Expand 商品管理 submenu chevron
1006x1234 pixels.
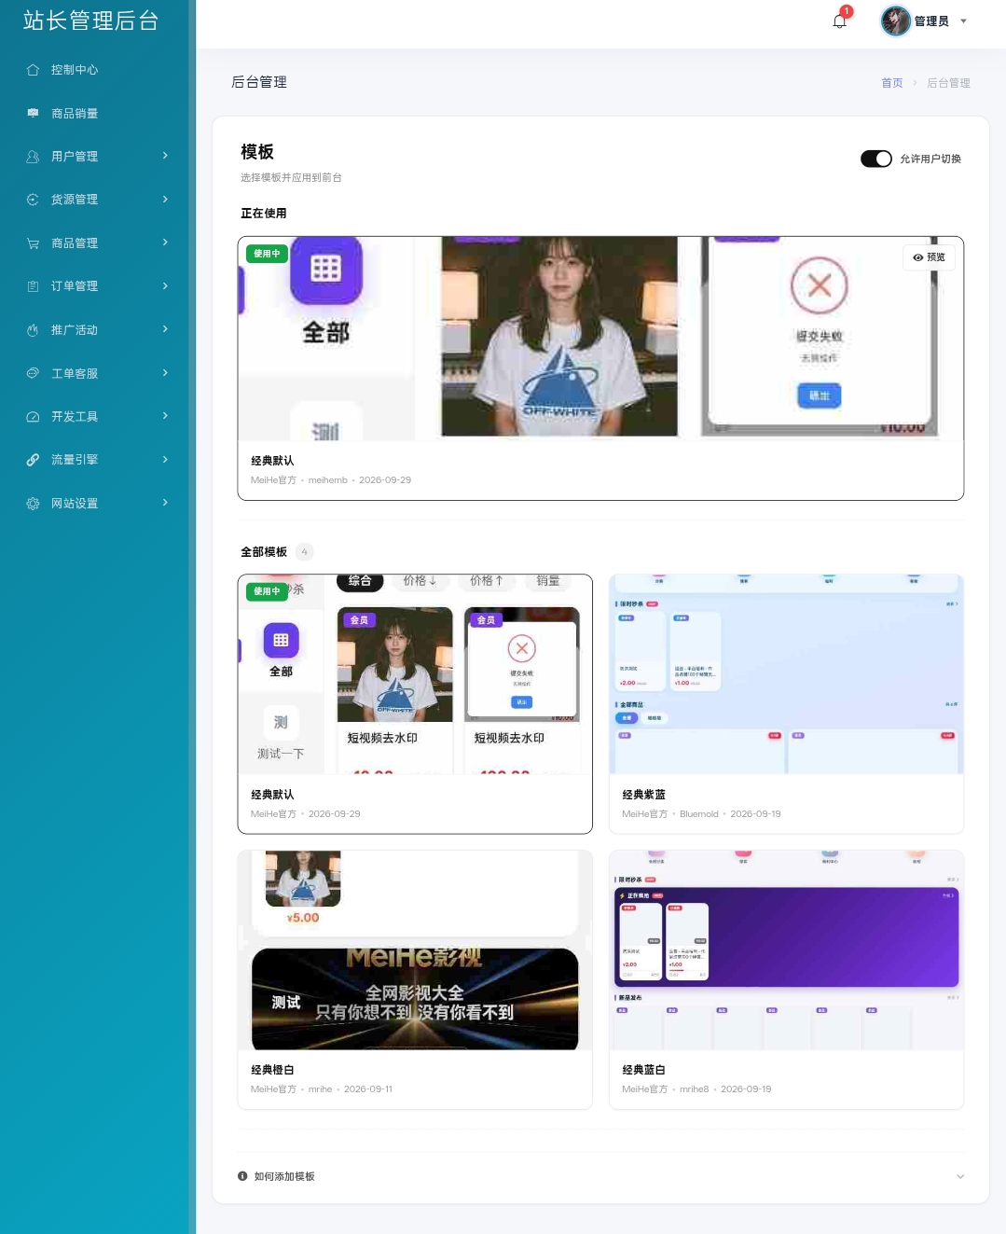[165, 243]
